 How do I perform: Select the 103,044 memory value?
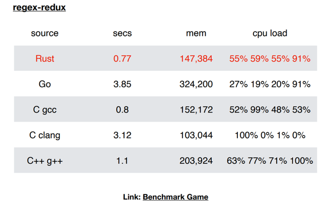click(x=196, y=135)
